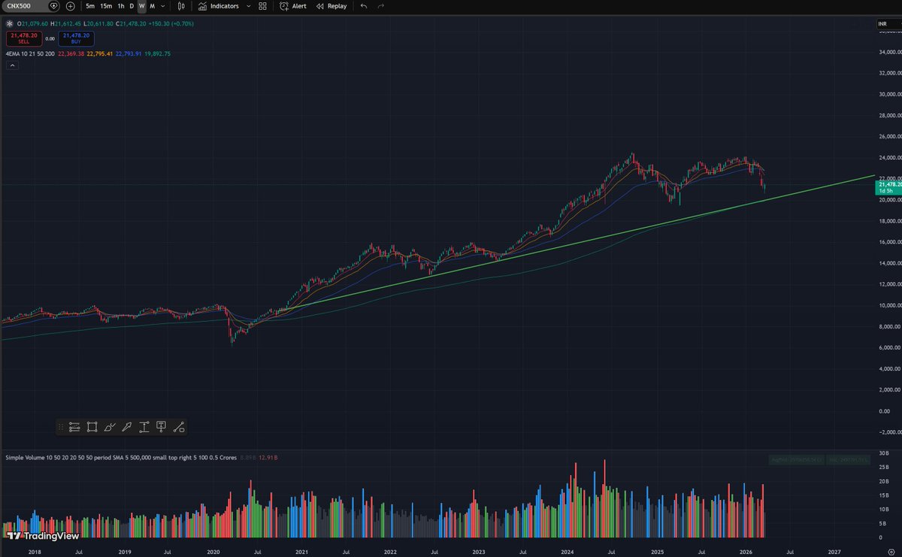Click the 20,000.00 price axis label
This screenshot has width=902, height=557.
[891, 200]
